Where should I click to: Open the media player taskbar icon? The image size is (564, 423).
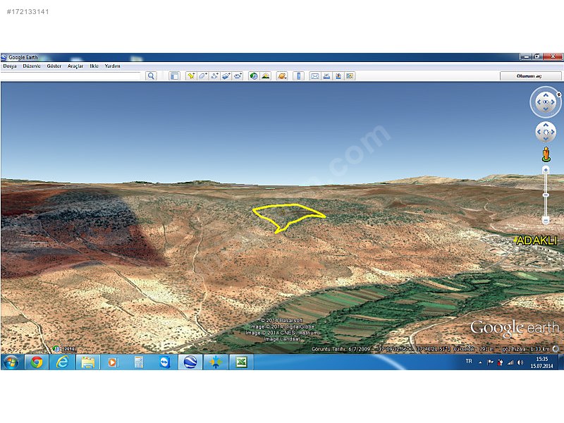point(113,362)
